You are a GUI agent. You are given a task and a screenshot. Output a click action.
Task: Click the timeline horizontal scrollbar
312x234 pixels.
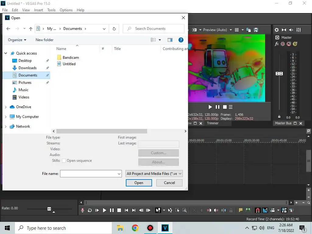(x=186, y=203)
